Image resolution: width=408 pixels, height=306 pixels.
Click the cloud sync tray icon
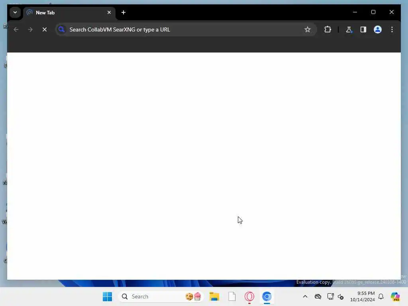click(x=318, y=296)
